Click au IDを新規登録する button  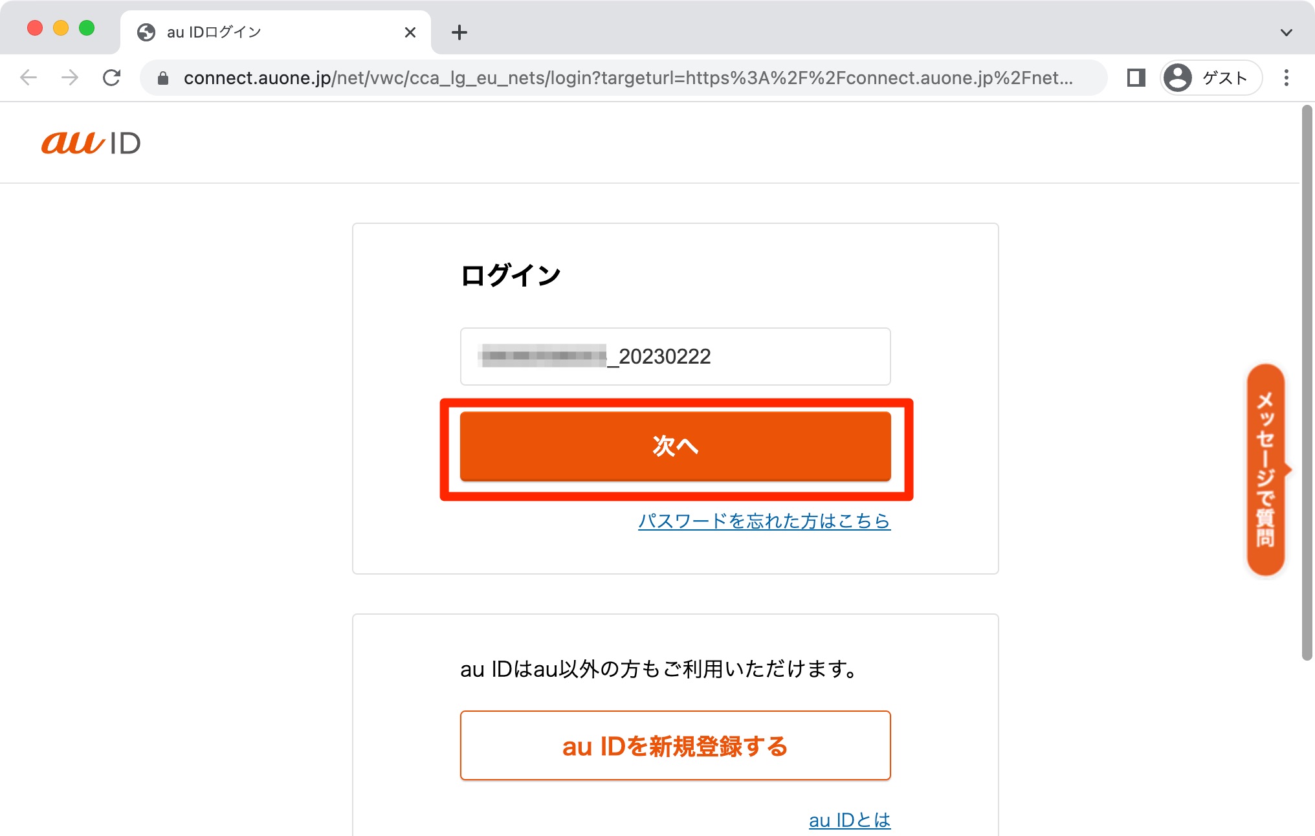[675, 745]
